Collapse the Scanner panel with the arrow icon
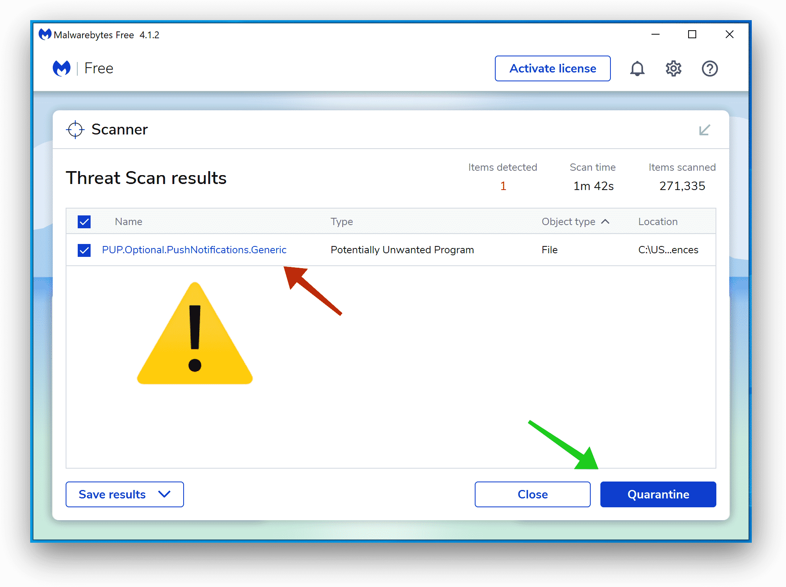The height and width of the screenshot is (587, 786). click(x=704, y=130)
